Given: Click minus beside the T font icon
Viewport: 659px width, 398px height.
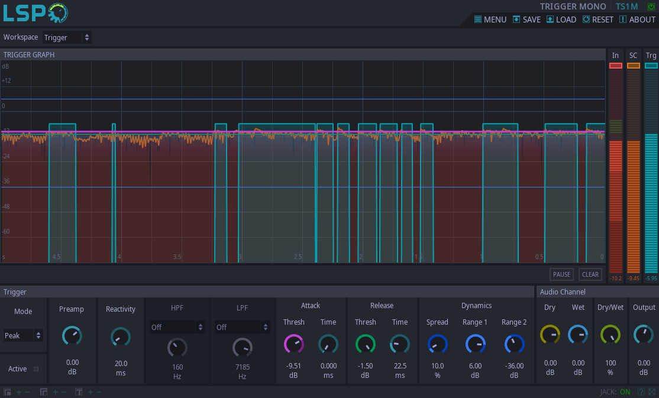Looking at the screenshot, I should pos(99,392).
